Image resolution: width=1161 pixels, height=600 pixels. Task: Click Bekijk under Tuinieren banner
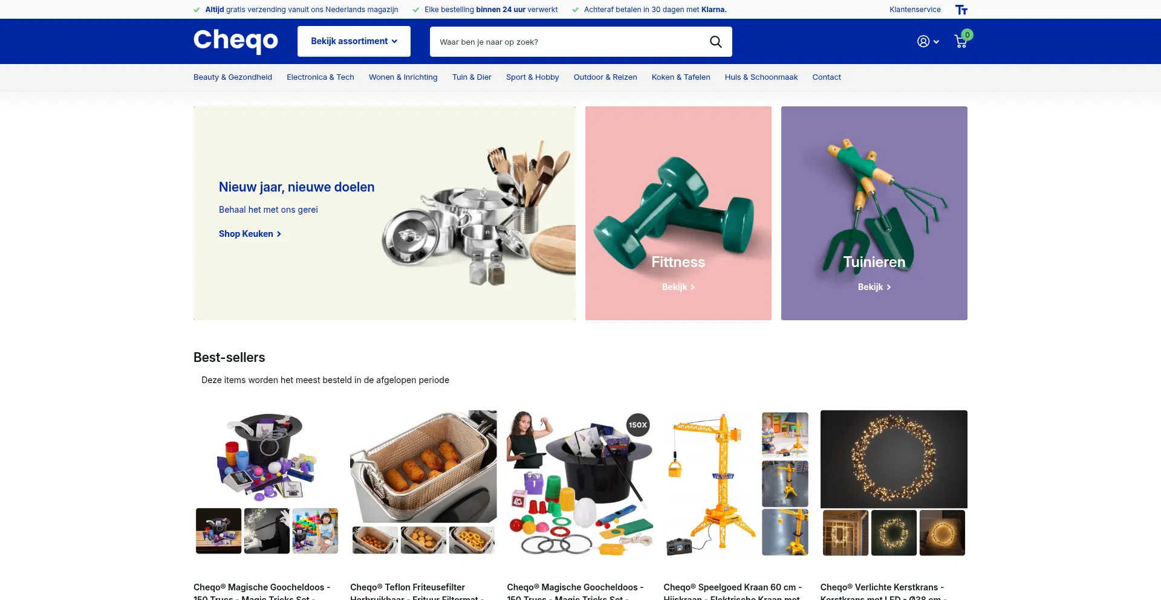tap(874, 287)
